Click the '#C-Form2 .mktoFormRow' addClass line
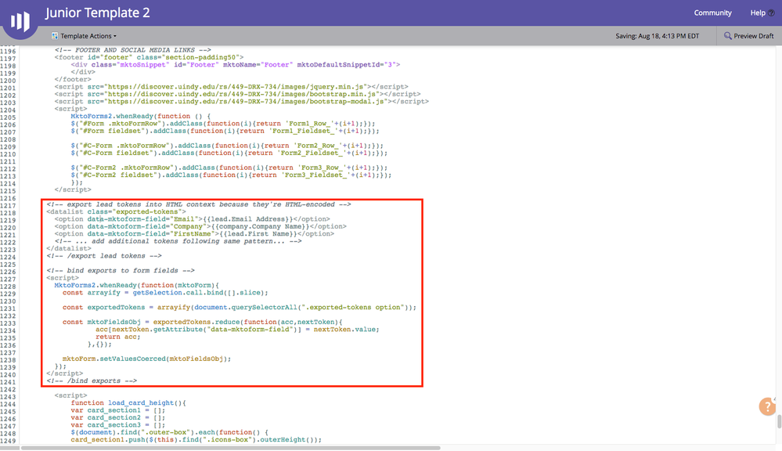782x451 pixels. pos(229,168)
